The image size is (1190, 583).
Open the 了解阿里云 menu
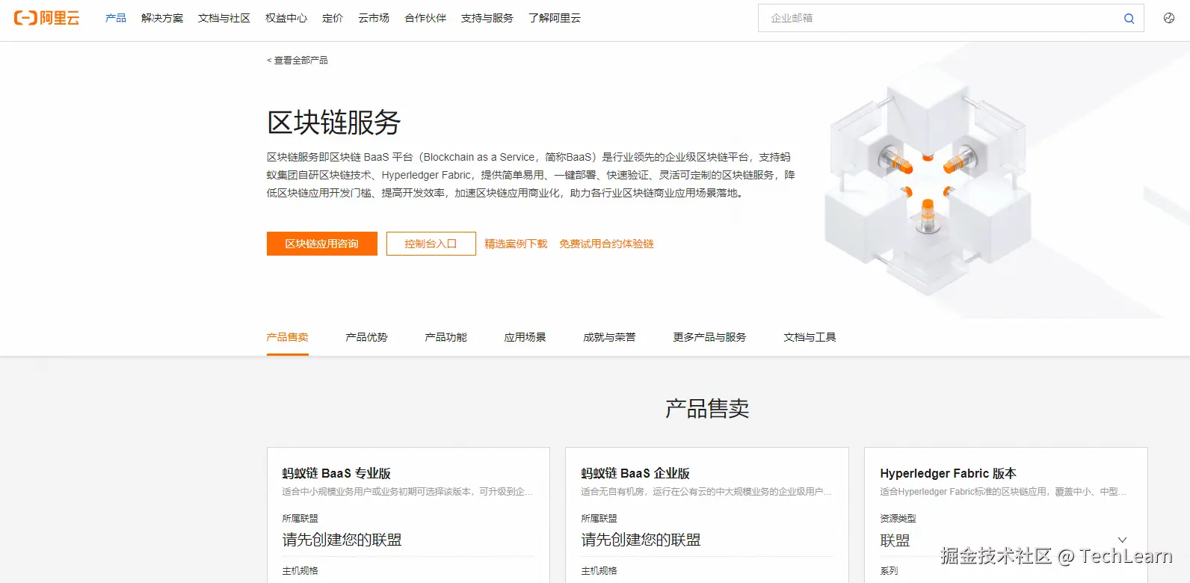pos(555,18)
